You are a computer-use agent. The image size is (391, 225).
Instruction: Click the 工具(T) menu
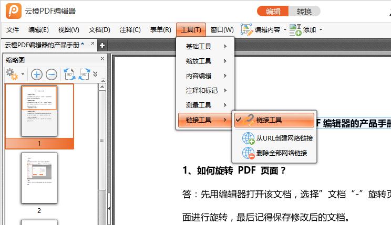pos(191,30)
